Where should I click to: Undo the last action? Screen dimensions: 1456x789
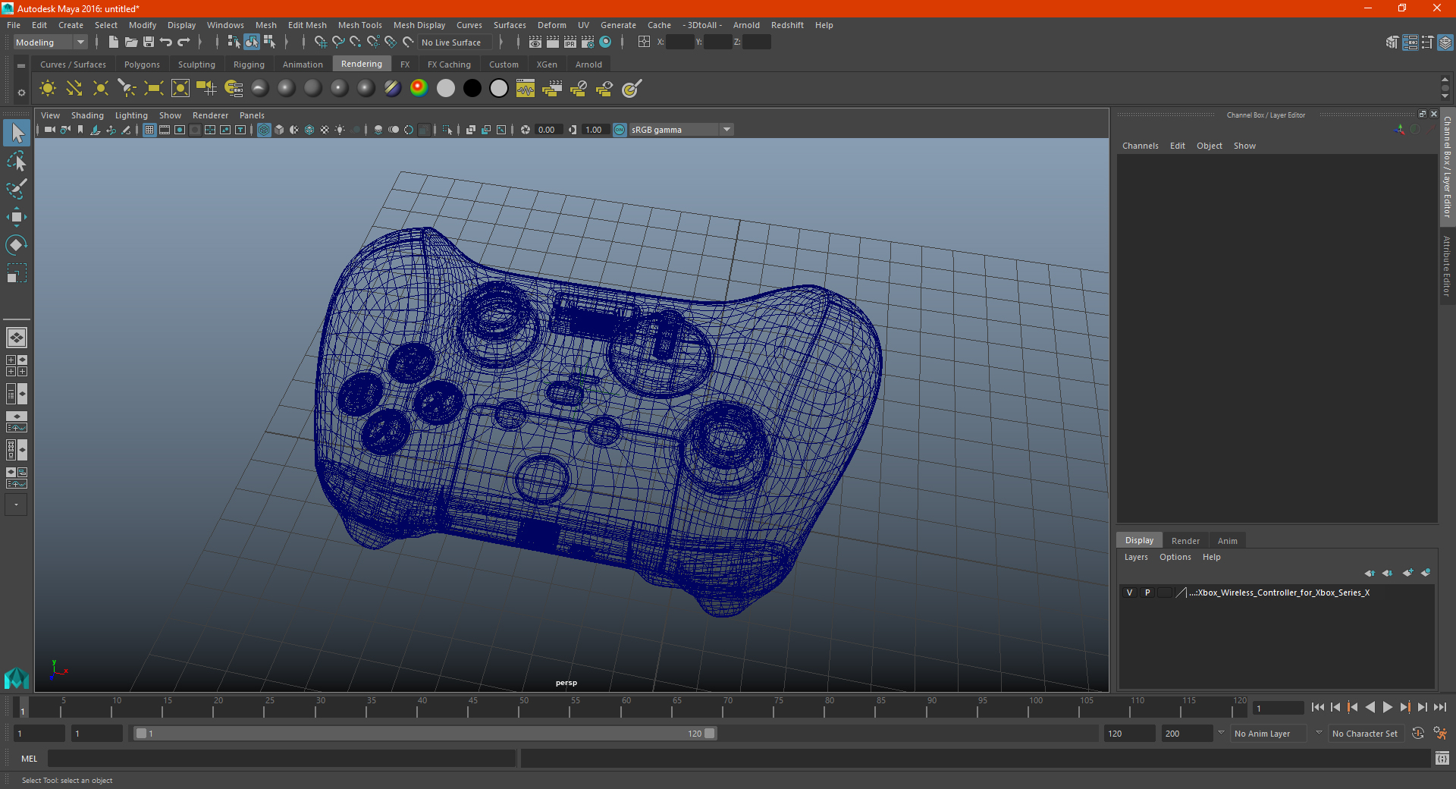click(166, 42)
